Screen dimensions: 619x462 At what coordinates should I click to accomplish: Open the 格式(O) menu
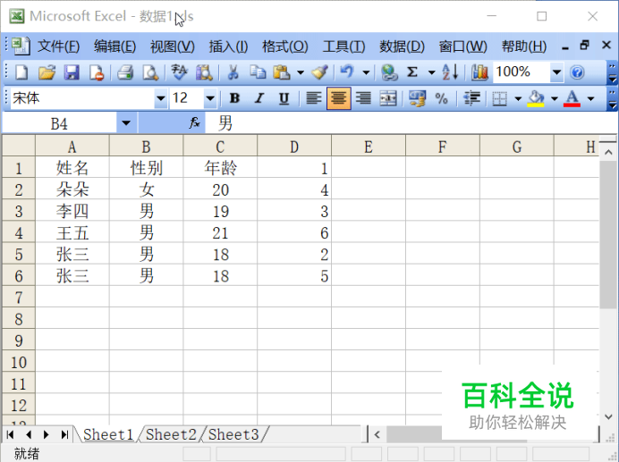(x=285, y=46)
